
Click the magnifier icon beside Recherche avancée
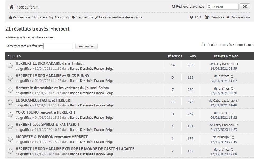coord(174,7)
